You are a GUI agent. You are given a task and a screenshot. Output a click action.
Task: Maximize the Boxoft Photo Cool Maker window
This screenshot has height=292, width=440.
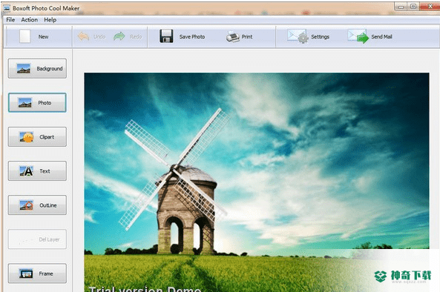coord(413,7)
